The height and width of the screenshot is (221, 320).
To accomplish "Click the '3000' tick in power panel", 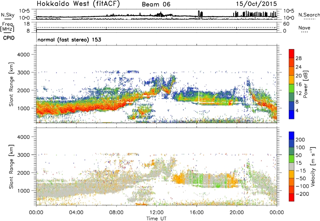I will click(23, 73).
